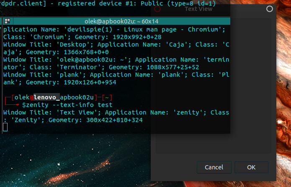Click the terminal cursor block below the output

(5, 127)
